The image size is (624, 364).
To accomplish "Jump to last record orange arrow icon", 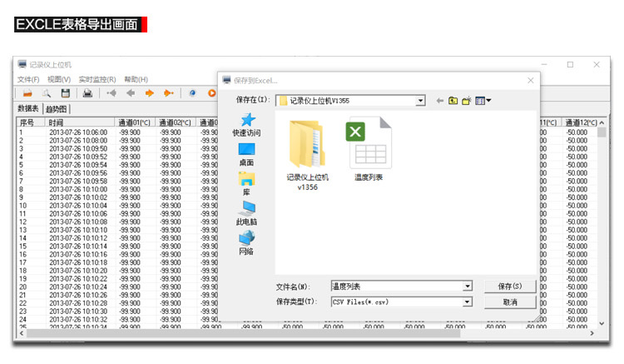I will [x=169, y=93].
